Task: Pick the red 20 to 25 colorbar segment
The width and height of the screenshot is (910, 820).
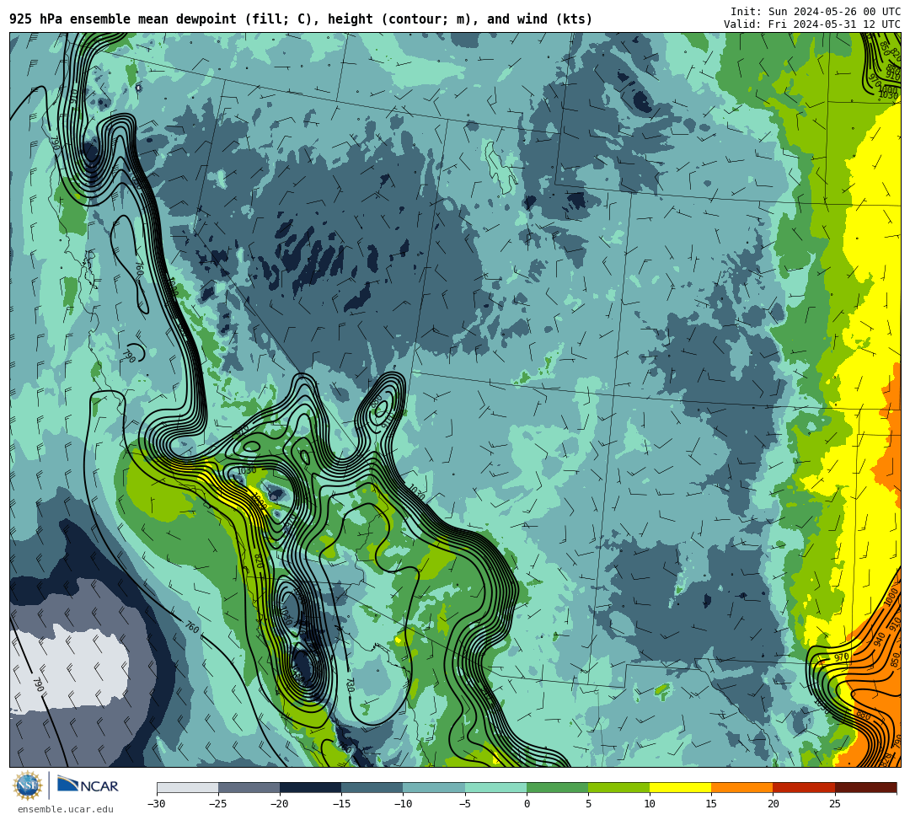Action: 804,787
